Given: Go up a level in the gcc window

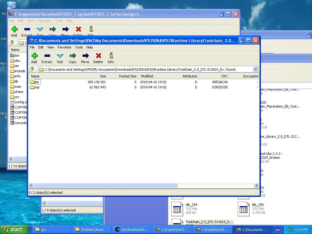Looking at the screenshot, I should click(12, 43).
